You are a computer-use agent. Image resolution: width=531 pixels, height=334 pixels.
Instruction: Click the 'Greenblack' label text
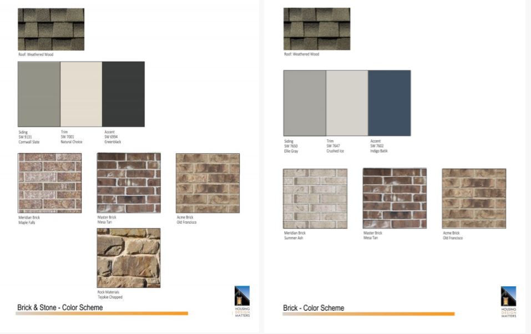[113, 142]
